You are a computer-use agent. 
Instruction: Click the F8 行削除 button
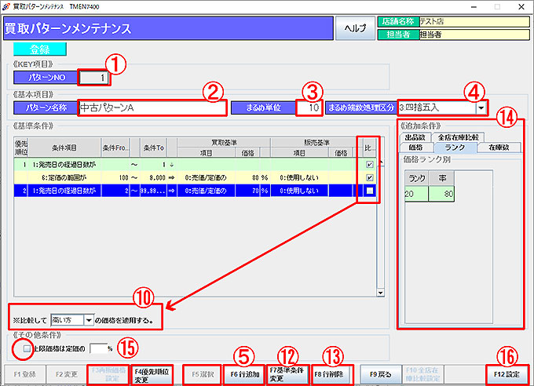click(331, 374)
